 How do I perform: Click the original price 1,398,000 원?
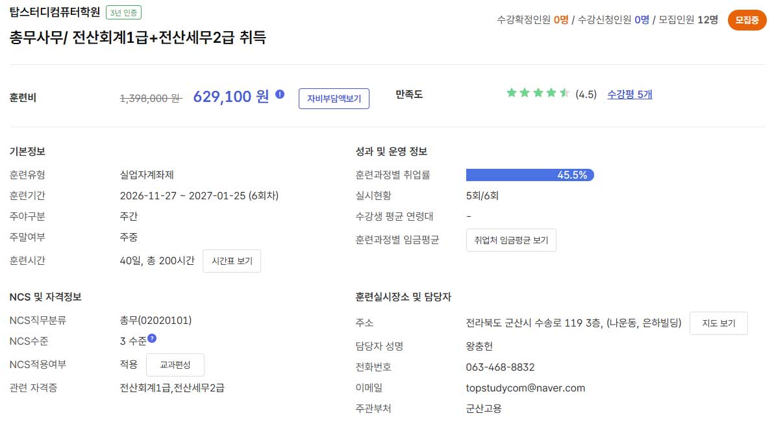151,98
